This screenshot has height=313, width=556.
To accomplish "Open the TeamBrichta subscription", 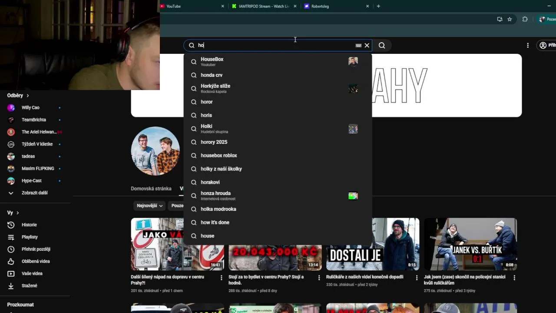I will (x=35, y=120).
